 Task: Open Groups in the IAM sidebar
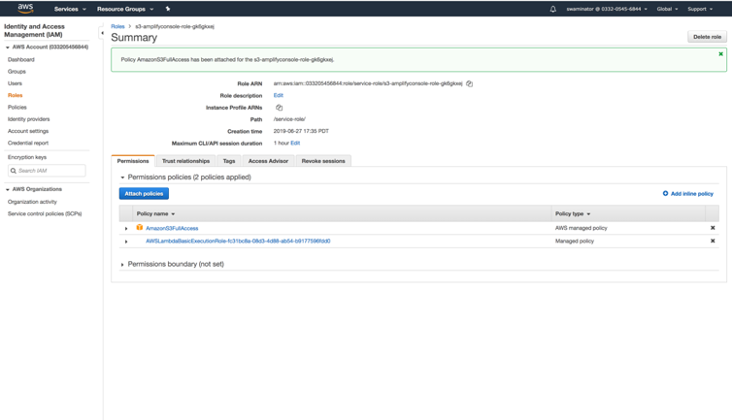pyautogui.click(x=17, y=72)
